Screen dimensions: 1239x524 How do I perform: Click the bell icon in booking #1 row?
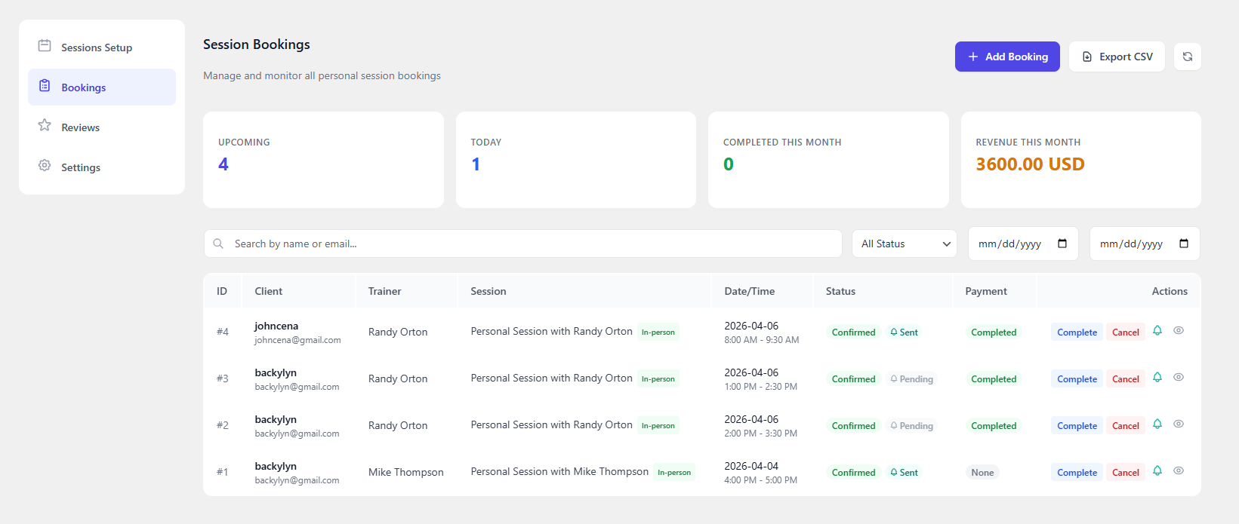(x=1157, y=471)
